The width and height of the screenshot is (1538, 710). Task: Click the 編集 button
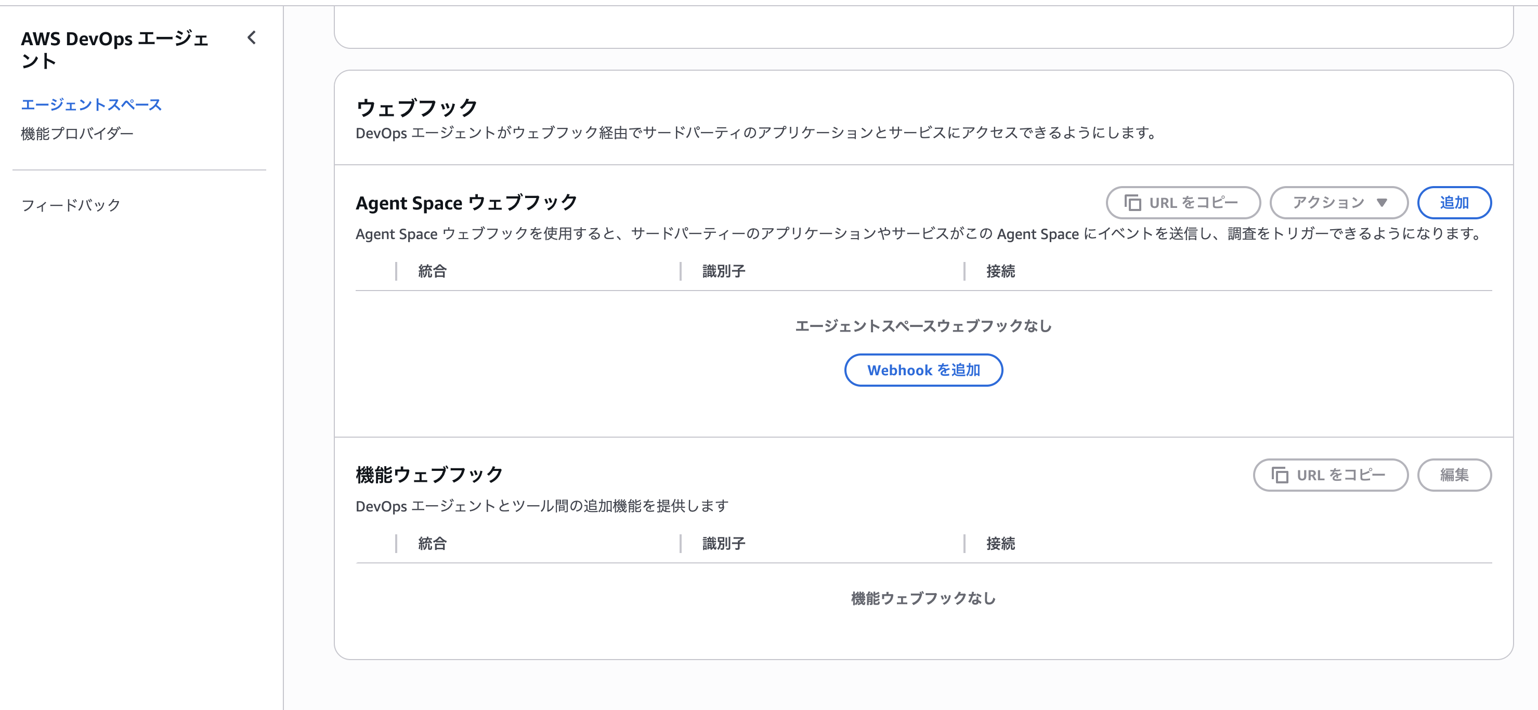(x=1454, y=475)
